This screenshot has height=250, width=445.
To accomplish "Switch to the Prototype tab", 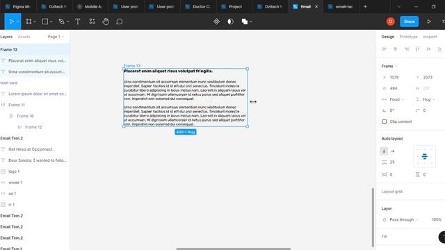I will click(408, 37).
